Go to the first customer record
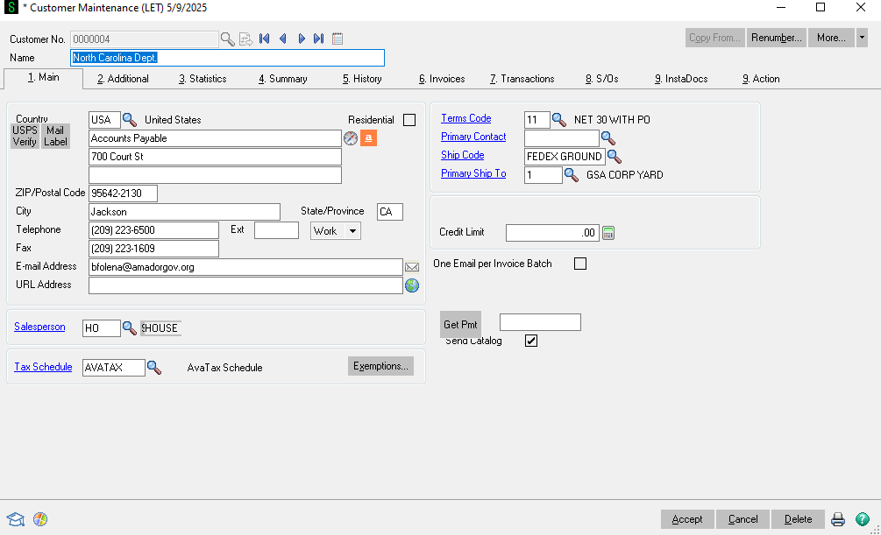 pyautogui.click(x=265, y=39)
